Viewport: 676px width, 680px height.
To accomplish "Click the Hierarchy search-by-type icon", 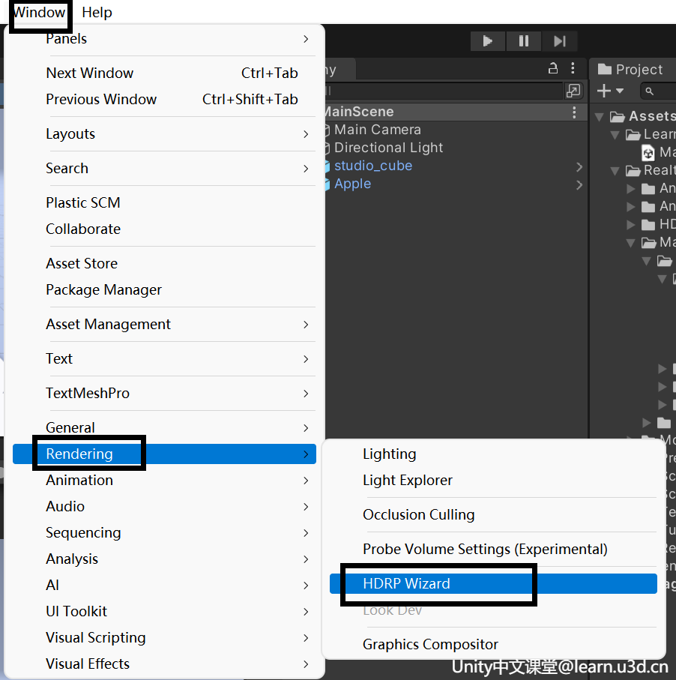I will tap(573, 91).
